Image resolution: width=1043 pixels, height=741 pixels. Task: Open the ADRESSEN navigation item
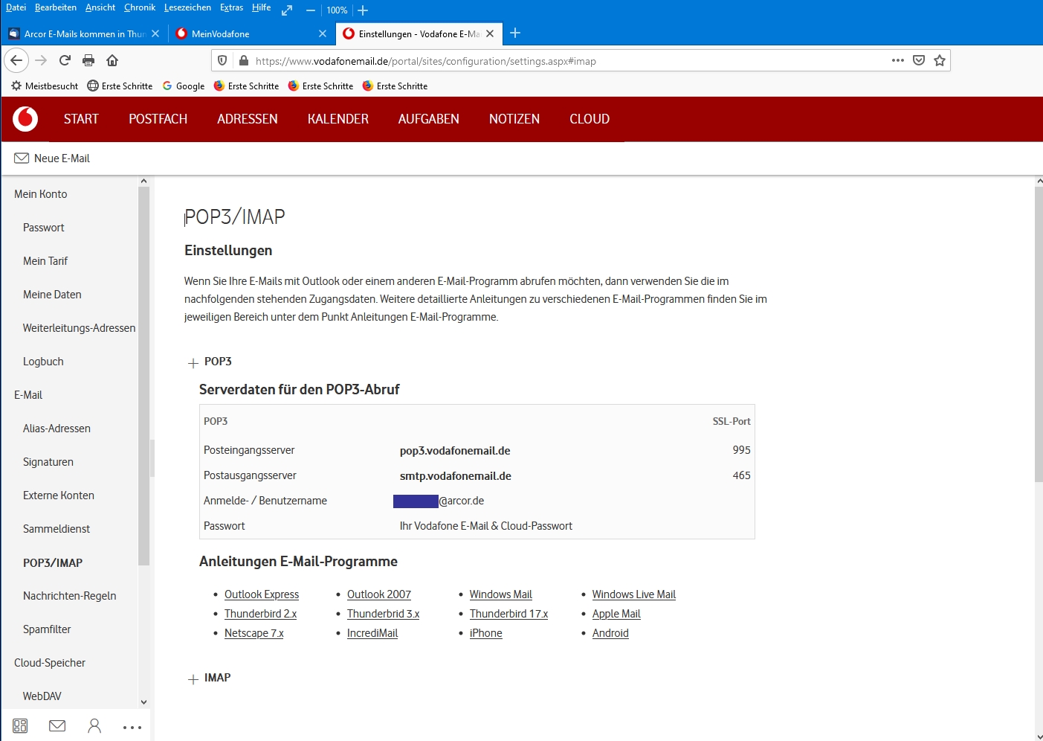pyautogui.click(x=248, y=119)
